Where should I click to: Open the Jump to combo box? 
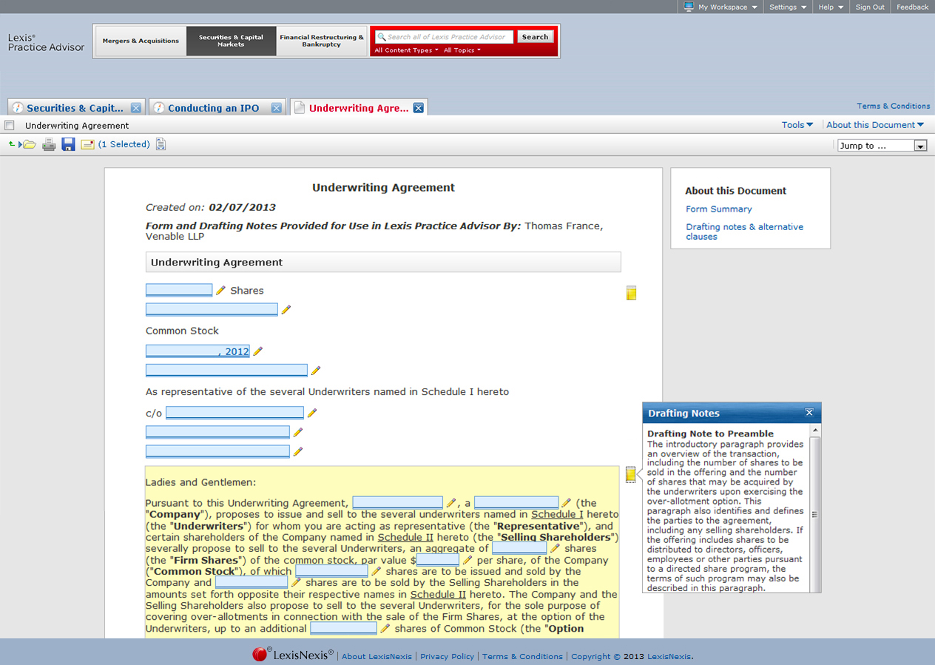882,146
